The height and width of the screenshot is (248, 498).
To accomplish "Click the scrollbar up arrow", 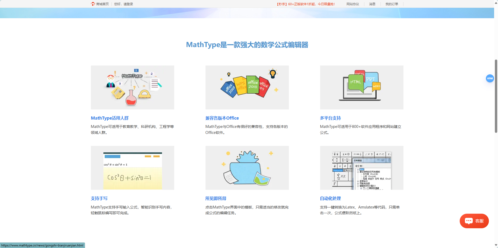I will tap(496, 3).
